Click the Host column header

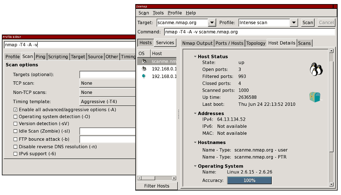[163, 53]
